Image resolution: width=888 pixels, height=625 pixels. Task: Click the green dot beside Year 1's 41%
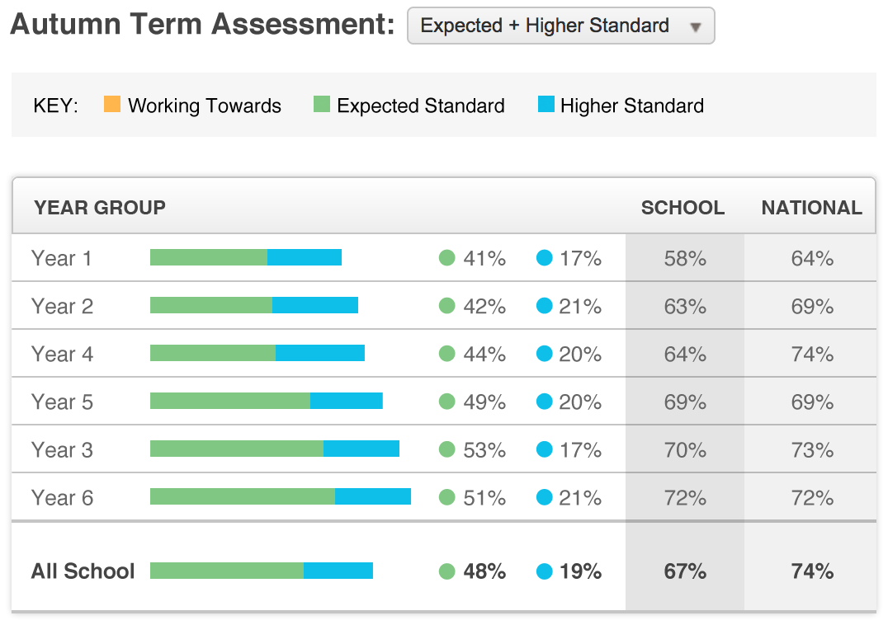click(x=447, y=258)
